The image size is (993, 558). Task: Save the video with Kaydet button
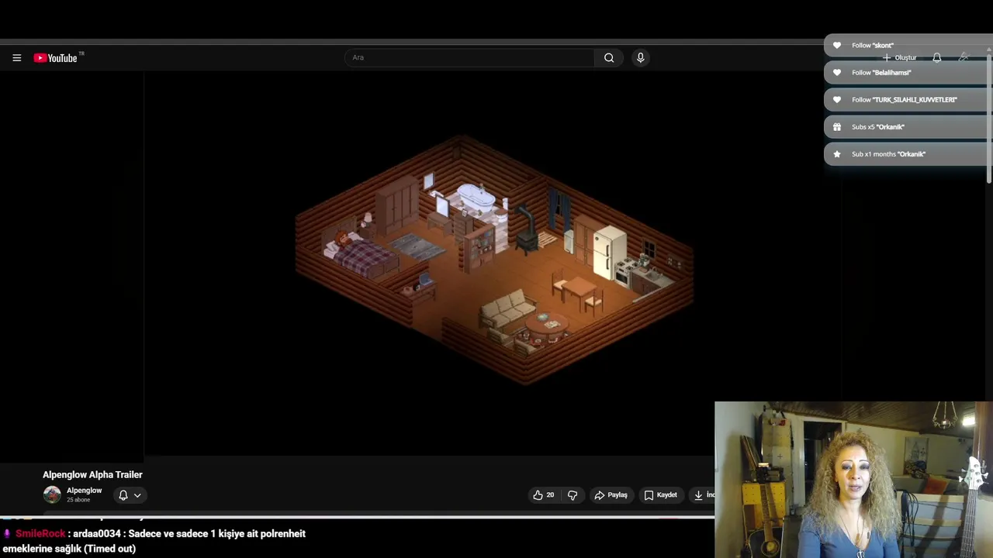[x=660, y=495]
